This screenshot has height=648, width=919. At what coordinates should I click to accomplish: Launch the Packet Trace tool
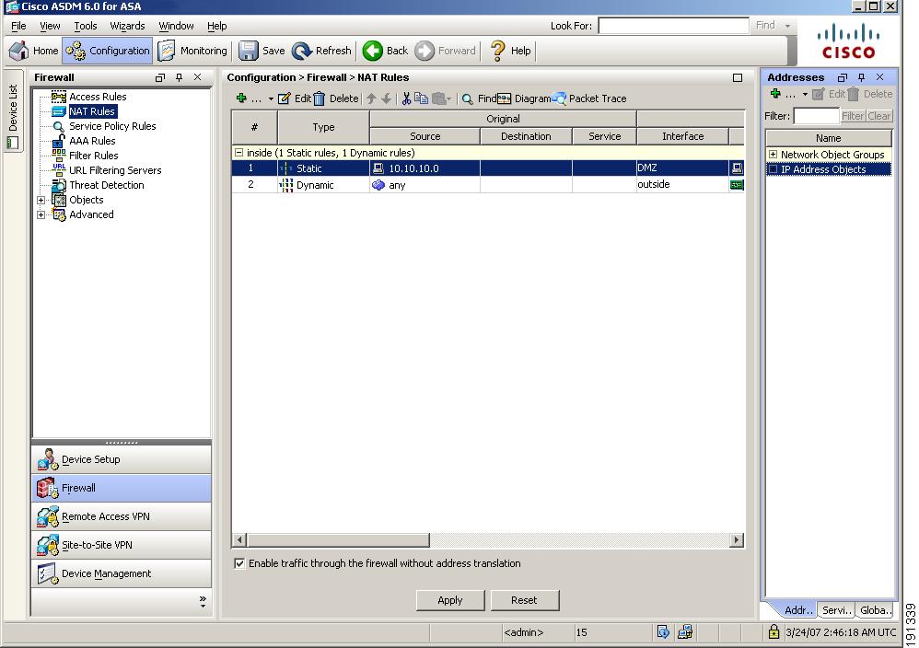point(589,98)
